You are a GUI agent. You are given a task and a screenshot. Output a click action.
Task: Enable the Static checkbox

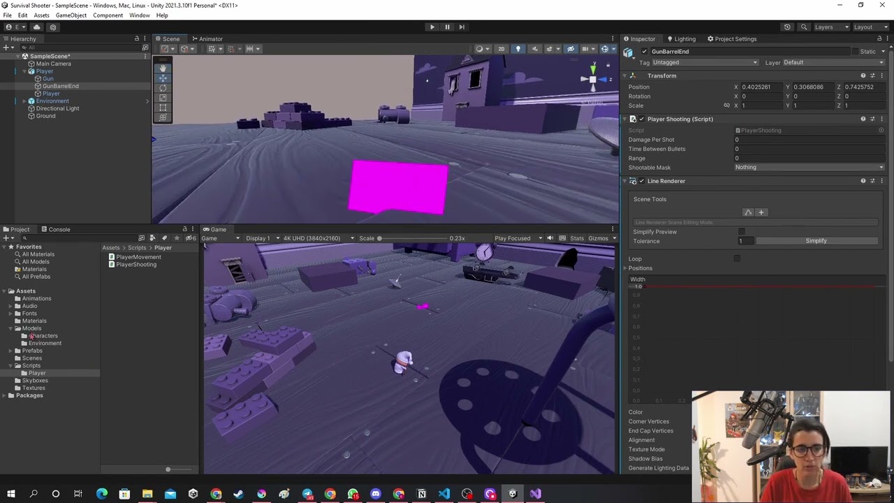[x=856, y=52]
